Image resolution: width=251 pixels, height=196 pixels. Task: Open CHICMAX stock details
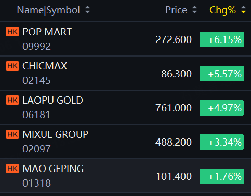coord(125,73)
